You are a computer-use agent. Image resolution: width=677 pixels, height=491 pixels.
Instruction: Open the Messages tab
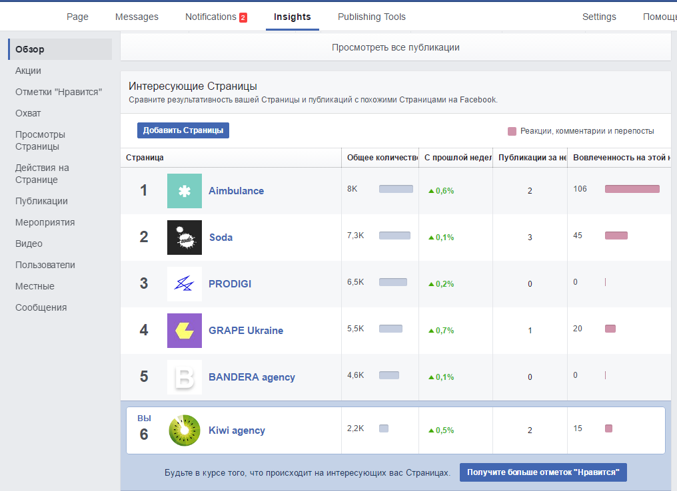137,17
